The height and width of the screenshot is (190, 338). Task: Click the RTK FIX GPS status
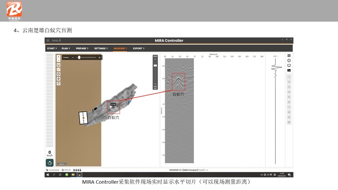(66, 170)
